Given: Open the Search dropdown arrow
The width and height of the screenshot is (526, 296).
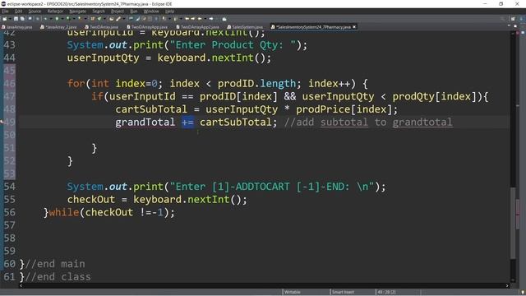Looking at the screenshot, I should (123, 19).
